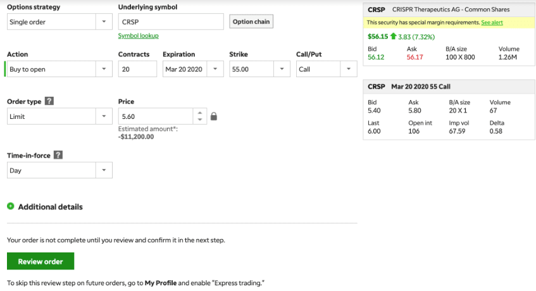Open the Call/Put dropdown
536x291 pixels.
pos(327,69)
